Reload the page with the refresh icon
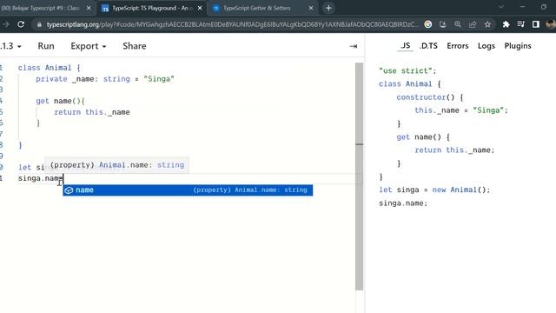556x313 pixels. (x=21, y=24)
